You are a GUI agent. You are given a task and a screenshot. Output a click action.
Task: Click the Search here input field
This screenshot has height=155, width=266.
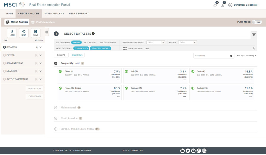(211, 56)
